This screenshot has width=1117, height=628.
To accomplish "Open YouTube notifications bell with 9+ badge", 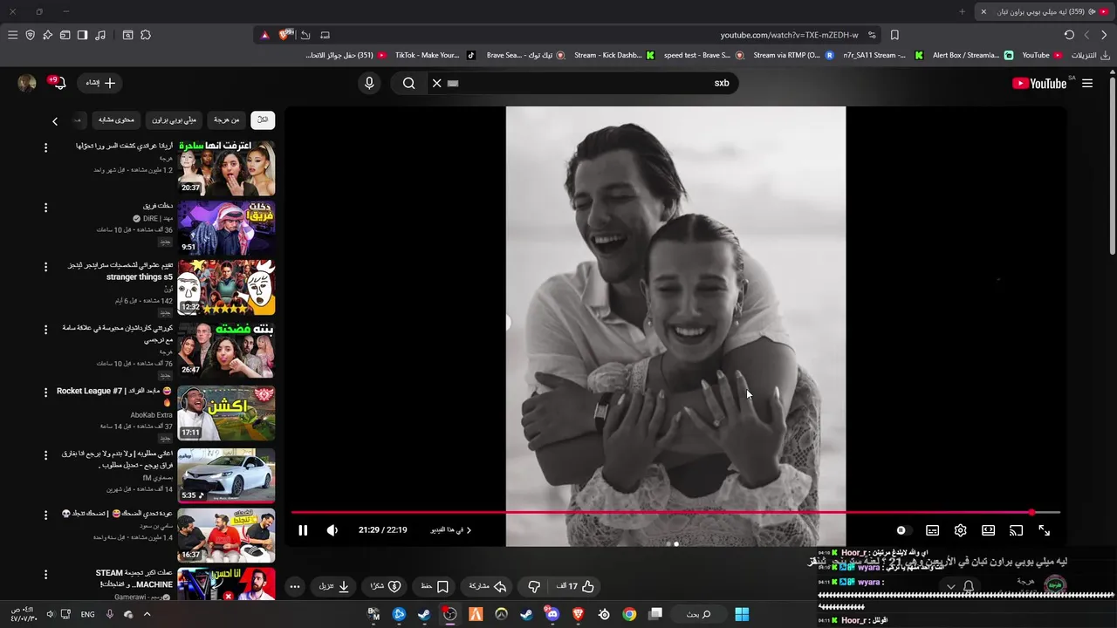I will (x=58, y=83).
